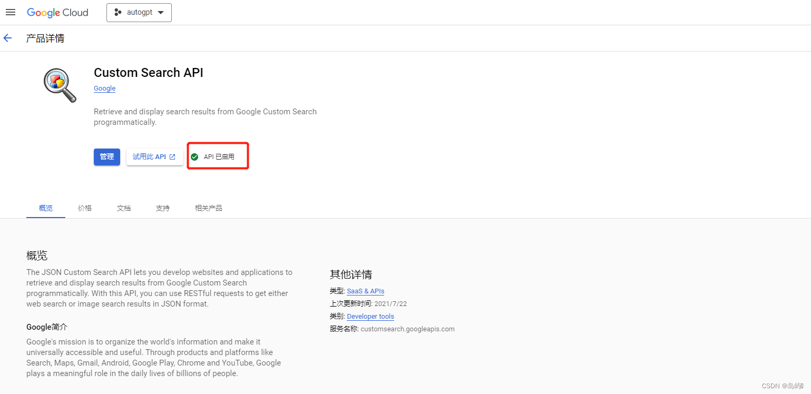Go back using the left arrow

tap(7, 38)
